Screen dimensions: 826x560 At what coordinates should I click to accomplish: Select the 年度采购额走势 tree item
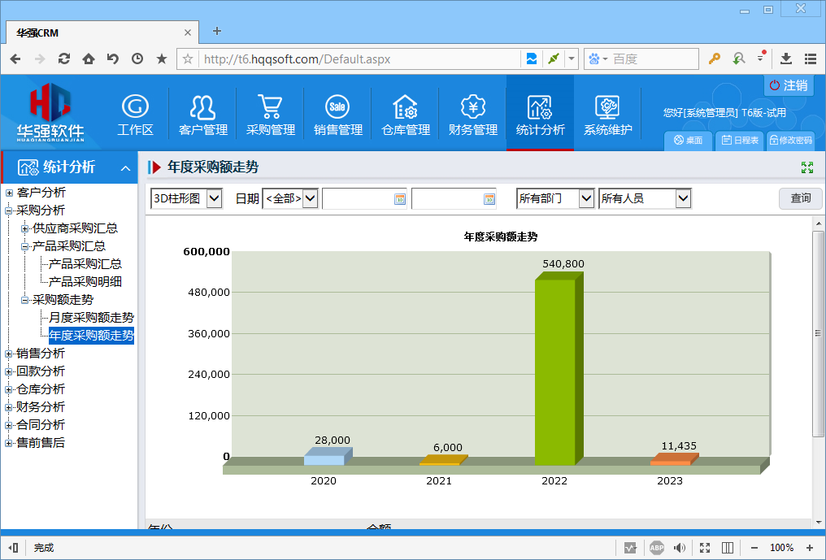click(x=92, y=336)
